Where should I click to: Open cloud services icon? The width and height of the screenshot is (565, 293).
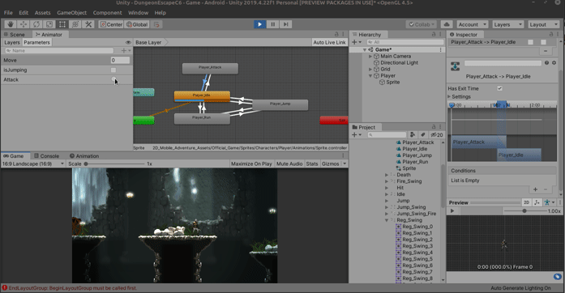(447, 24)
